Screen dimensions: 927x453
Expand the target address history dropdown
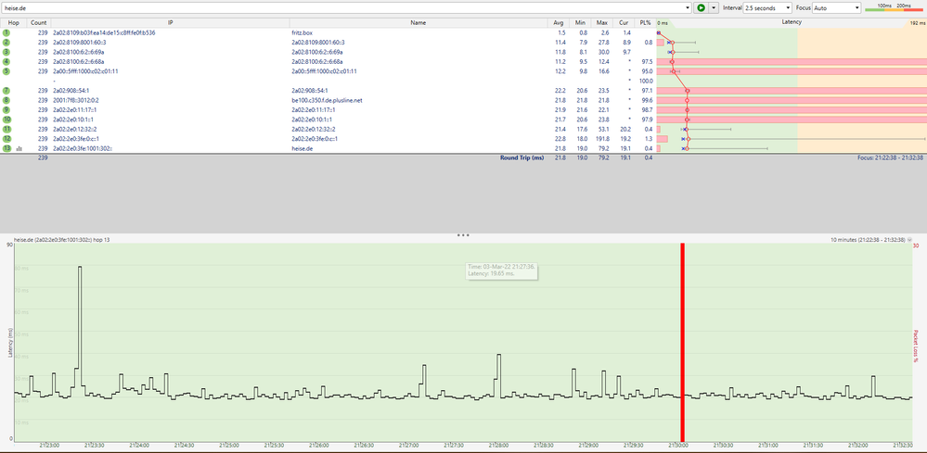[689, 7]
